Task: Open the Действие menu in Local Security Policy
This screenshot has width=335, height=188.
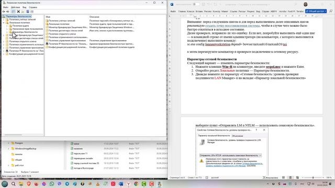Action: pos(15,7)
